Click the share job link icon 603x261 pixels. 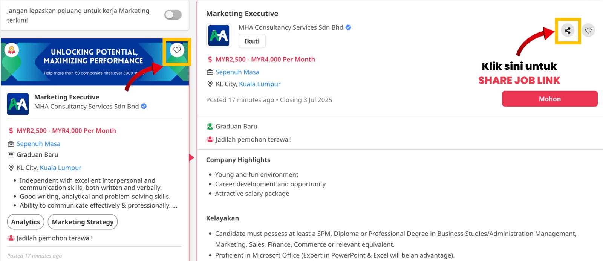[x=568, y=31]
